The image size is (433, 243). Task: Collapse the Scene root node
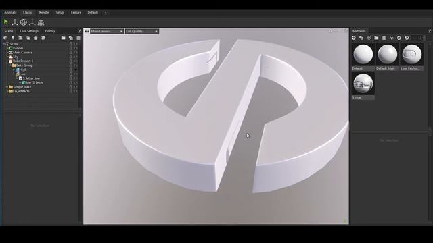[4, 44]
